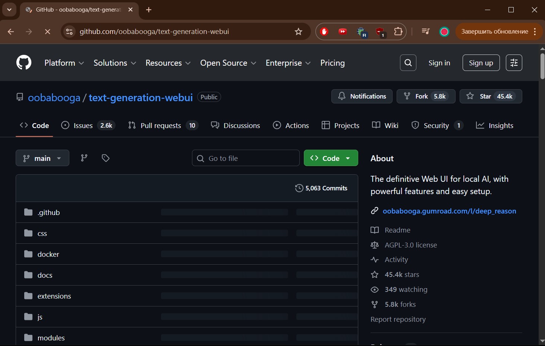Open the Pull requests tab
The image size is (545, 346).
click(163, 126)
